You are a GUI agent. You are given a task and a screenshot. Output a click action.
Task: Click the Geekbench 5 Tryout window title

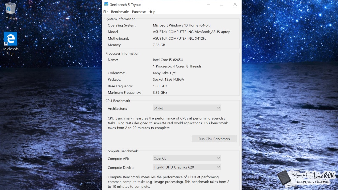[x=125, y=5]
